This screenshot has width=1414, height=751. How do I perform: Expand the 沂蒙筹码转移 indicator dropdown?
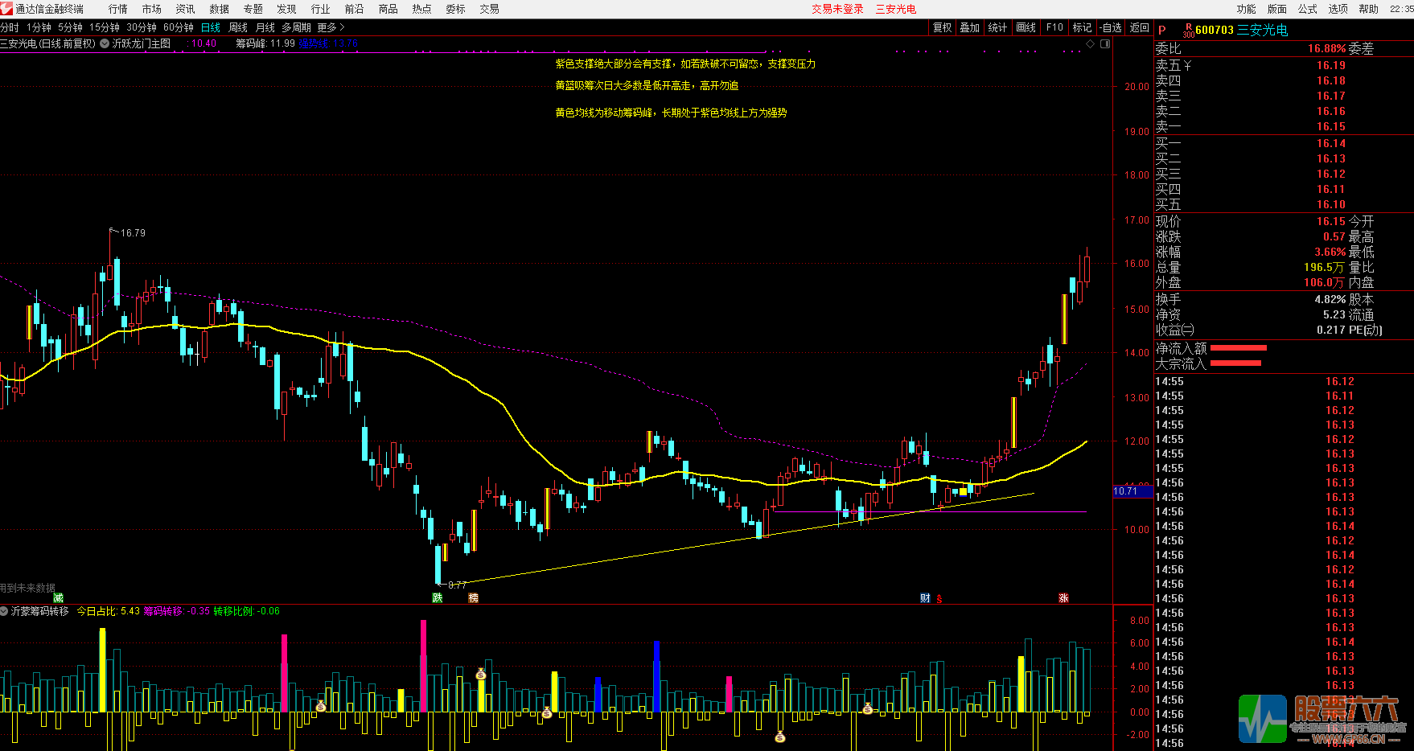click(5, 611)
